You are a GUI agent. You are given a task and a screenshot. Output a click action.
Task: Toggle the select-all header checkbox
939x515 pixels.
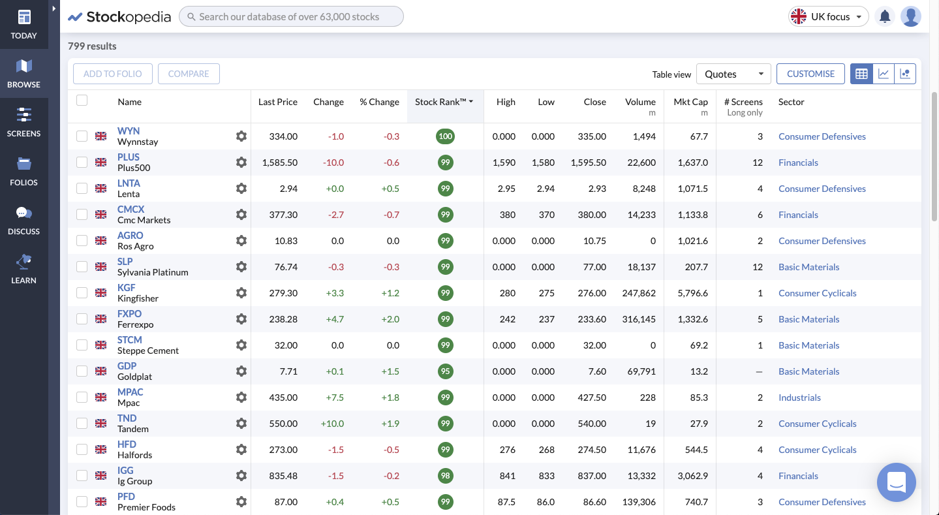point(82,100)
